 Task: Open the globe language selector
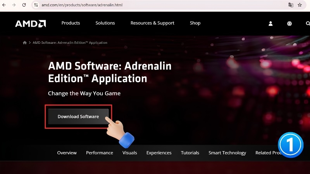pyautogui.click(x=289, y=24)
